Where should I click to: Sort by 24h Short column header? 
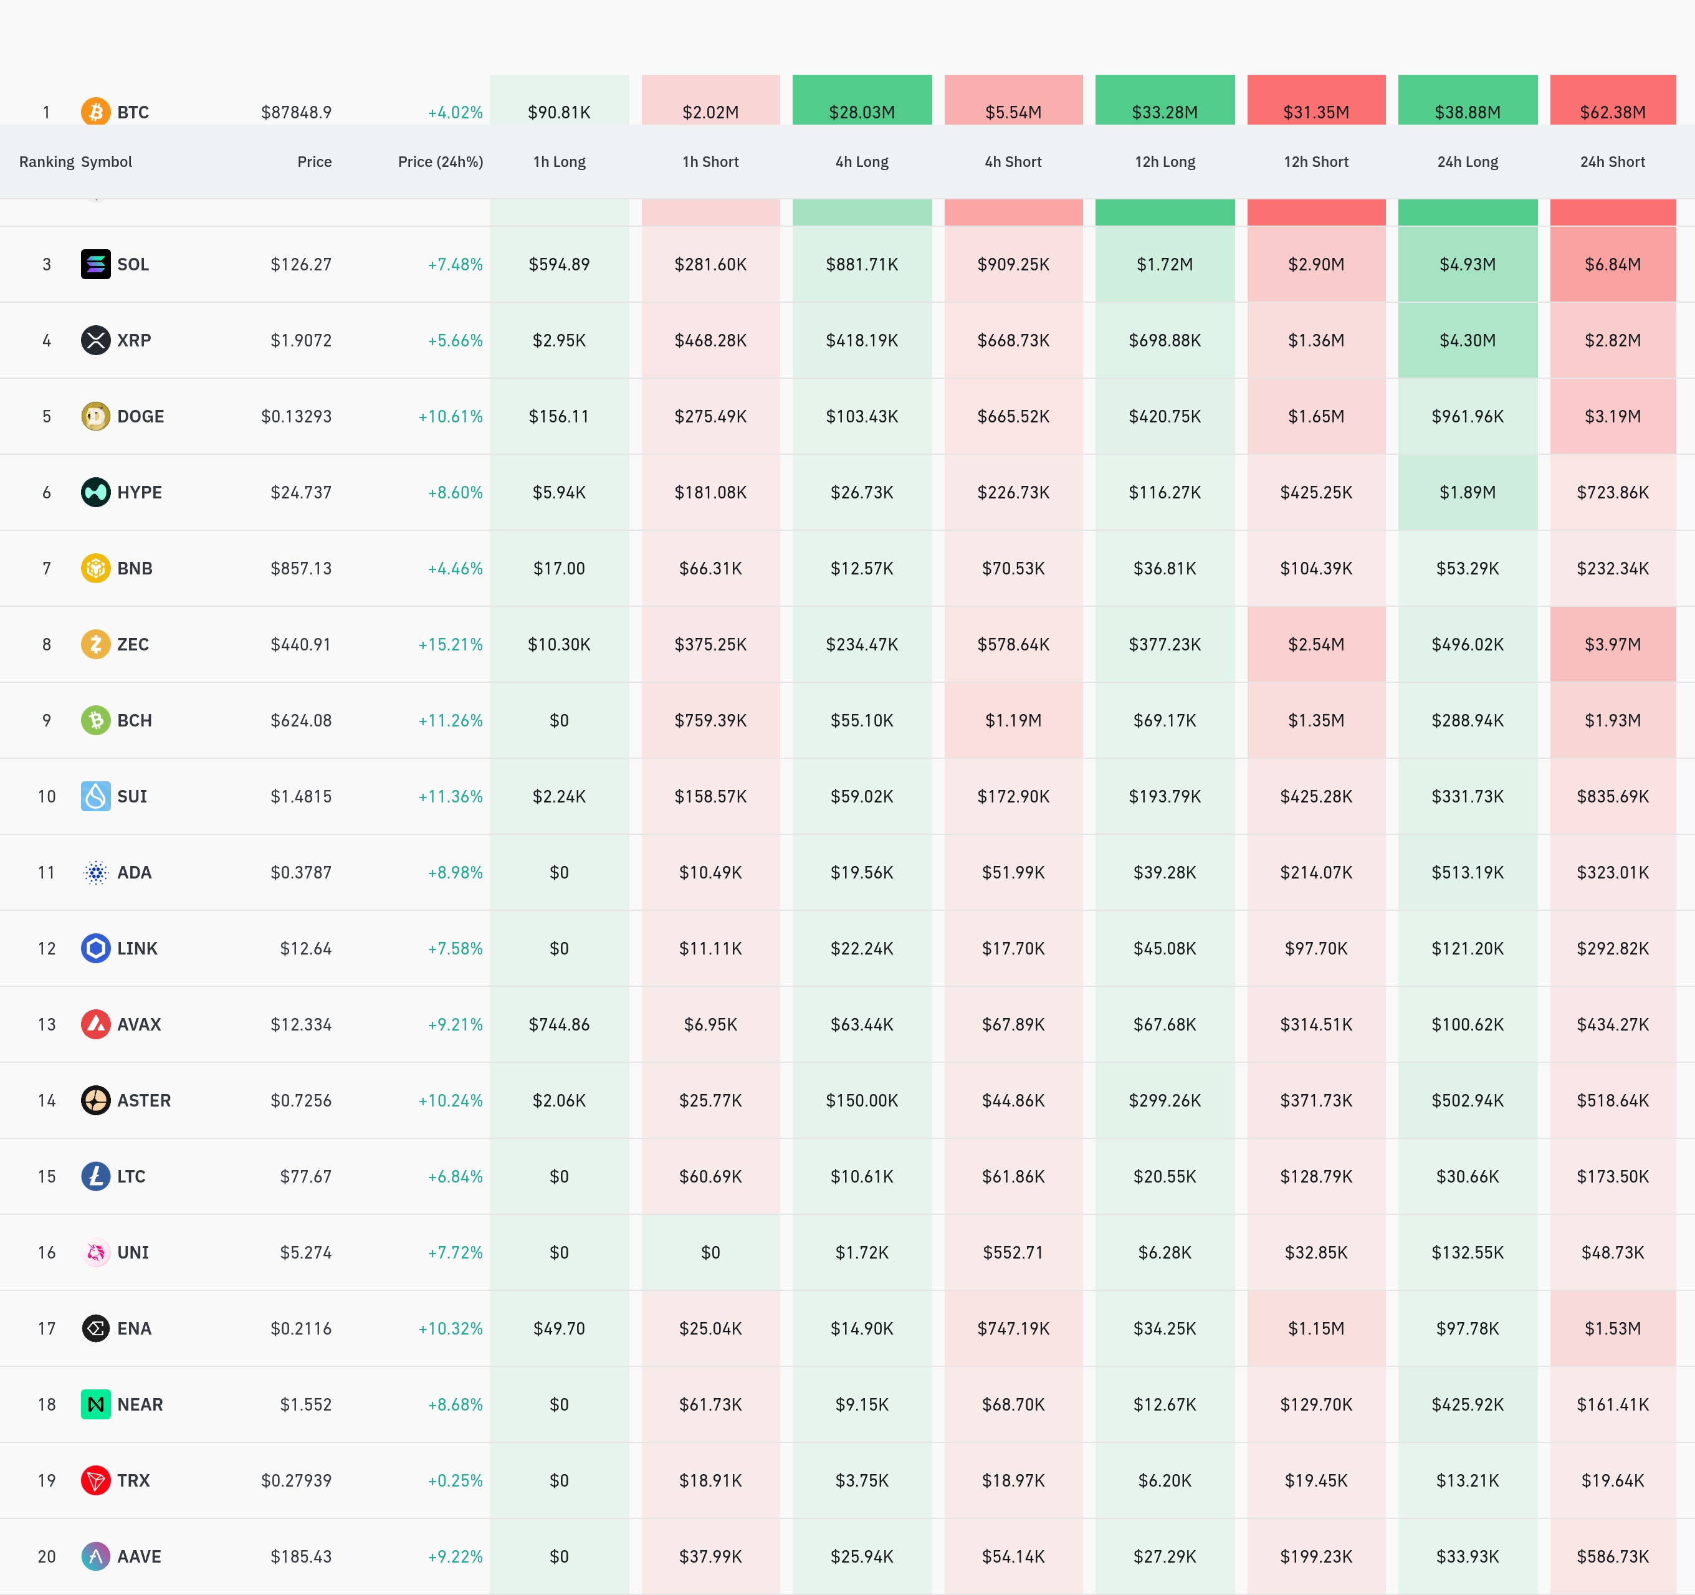(x=1612, y=162)
